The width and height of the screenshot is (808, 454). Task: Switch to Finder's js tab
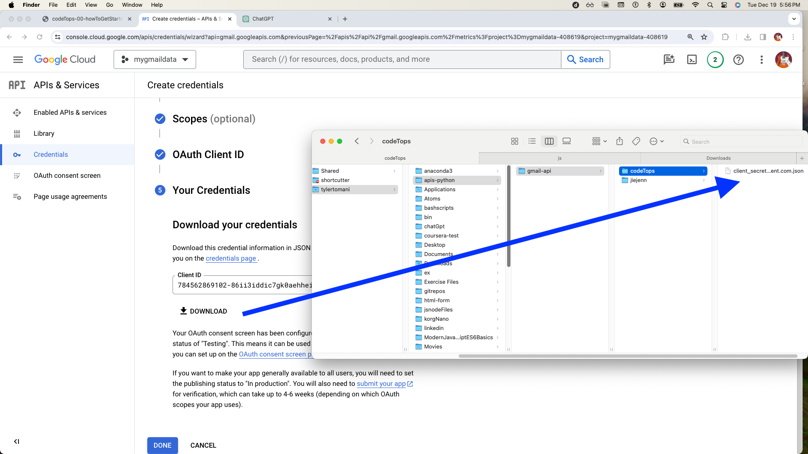(x=560, y=158)
